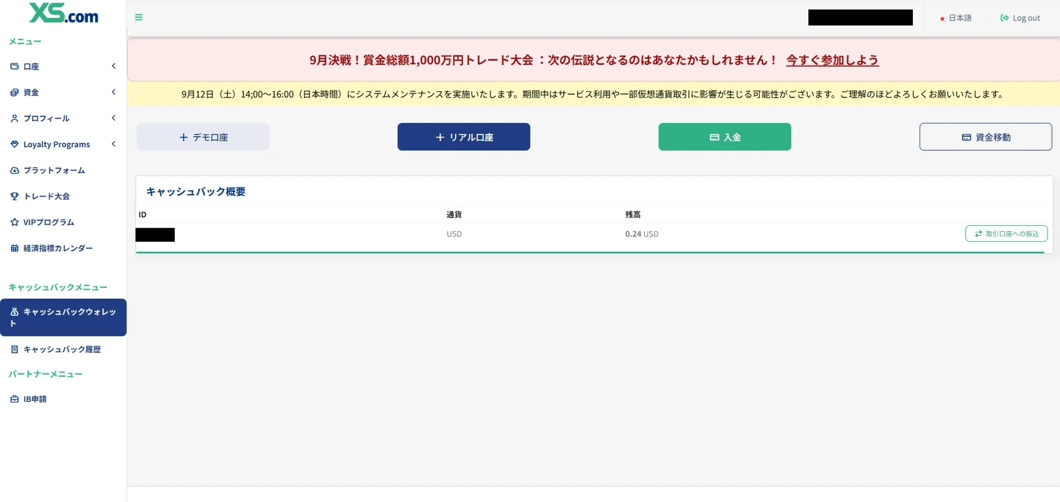Viewport: 1060px width, 502px height.
Task: Click the キャッシュバック履歴 document icon
Action: click(15, 349)
